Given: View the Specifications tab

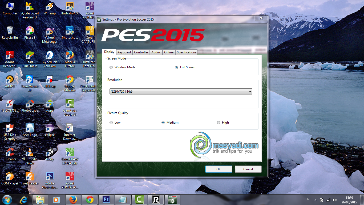Looking at the screenshot, I should (187, 52).
